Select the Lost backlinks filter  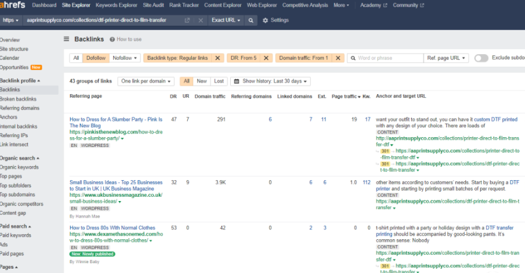click(x=218, y=81)
